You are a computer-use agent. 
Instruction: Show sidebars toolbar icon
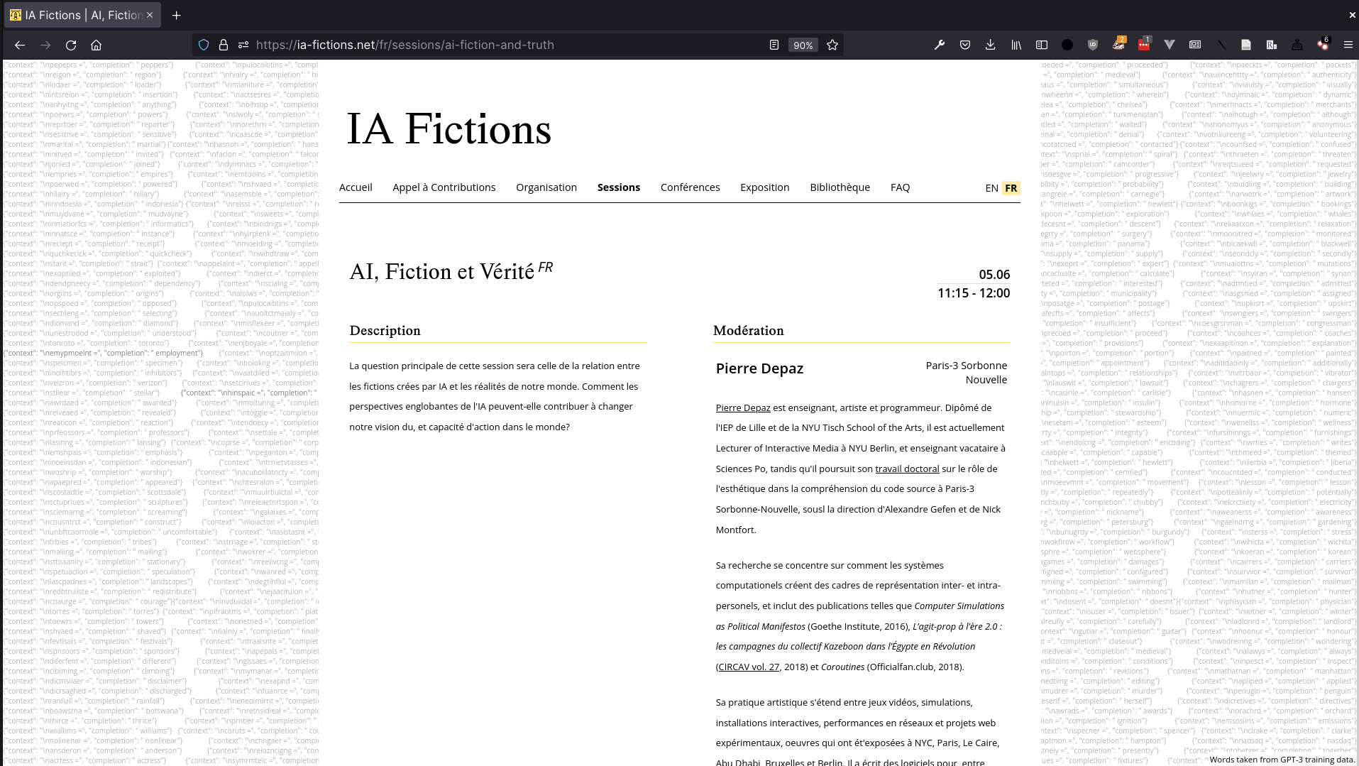click(x=1042, y=45)
